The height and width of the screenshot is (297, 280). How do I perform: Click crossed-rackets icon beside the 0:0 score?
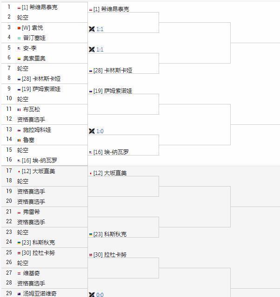click(x=92, y=294)
